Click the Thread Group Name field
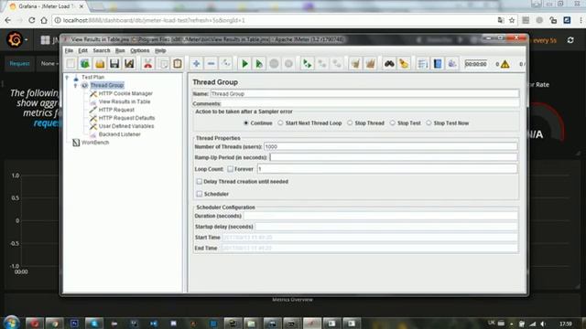 point(364,93)
